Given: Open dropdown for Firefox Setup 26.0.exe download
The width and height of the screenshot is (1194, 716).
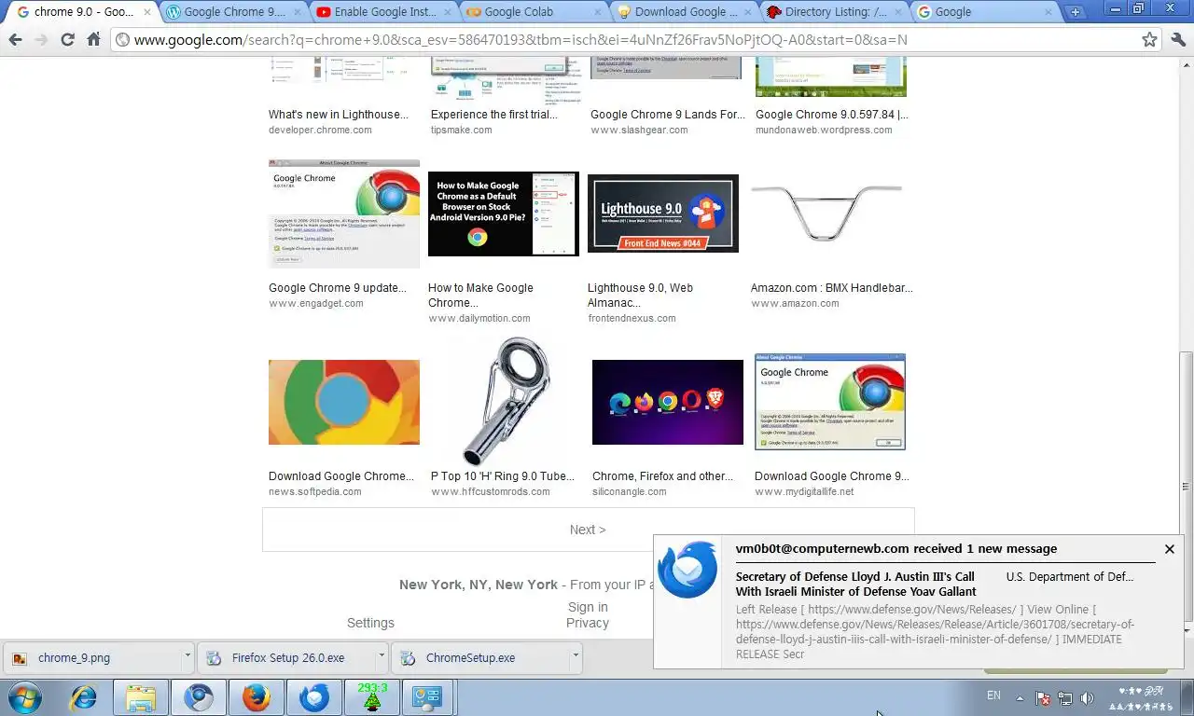Looking at the screenshot, I should point(382,656).
